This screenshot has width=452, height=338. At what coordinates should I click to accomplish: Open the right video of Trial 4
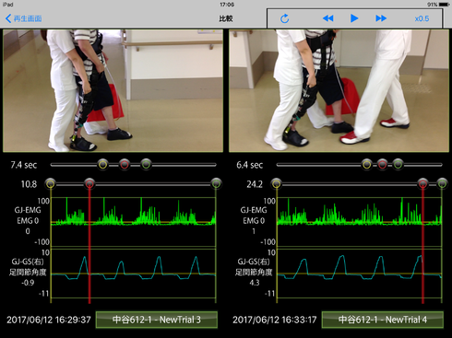click(x=339, y=90)
